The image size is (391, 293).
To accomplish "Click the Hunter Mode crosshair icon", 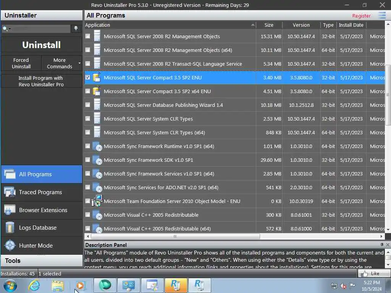I will 10,245.
